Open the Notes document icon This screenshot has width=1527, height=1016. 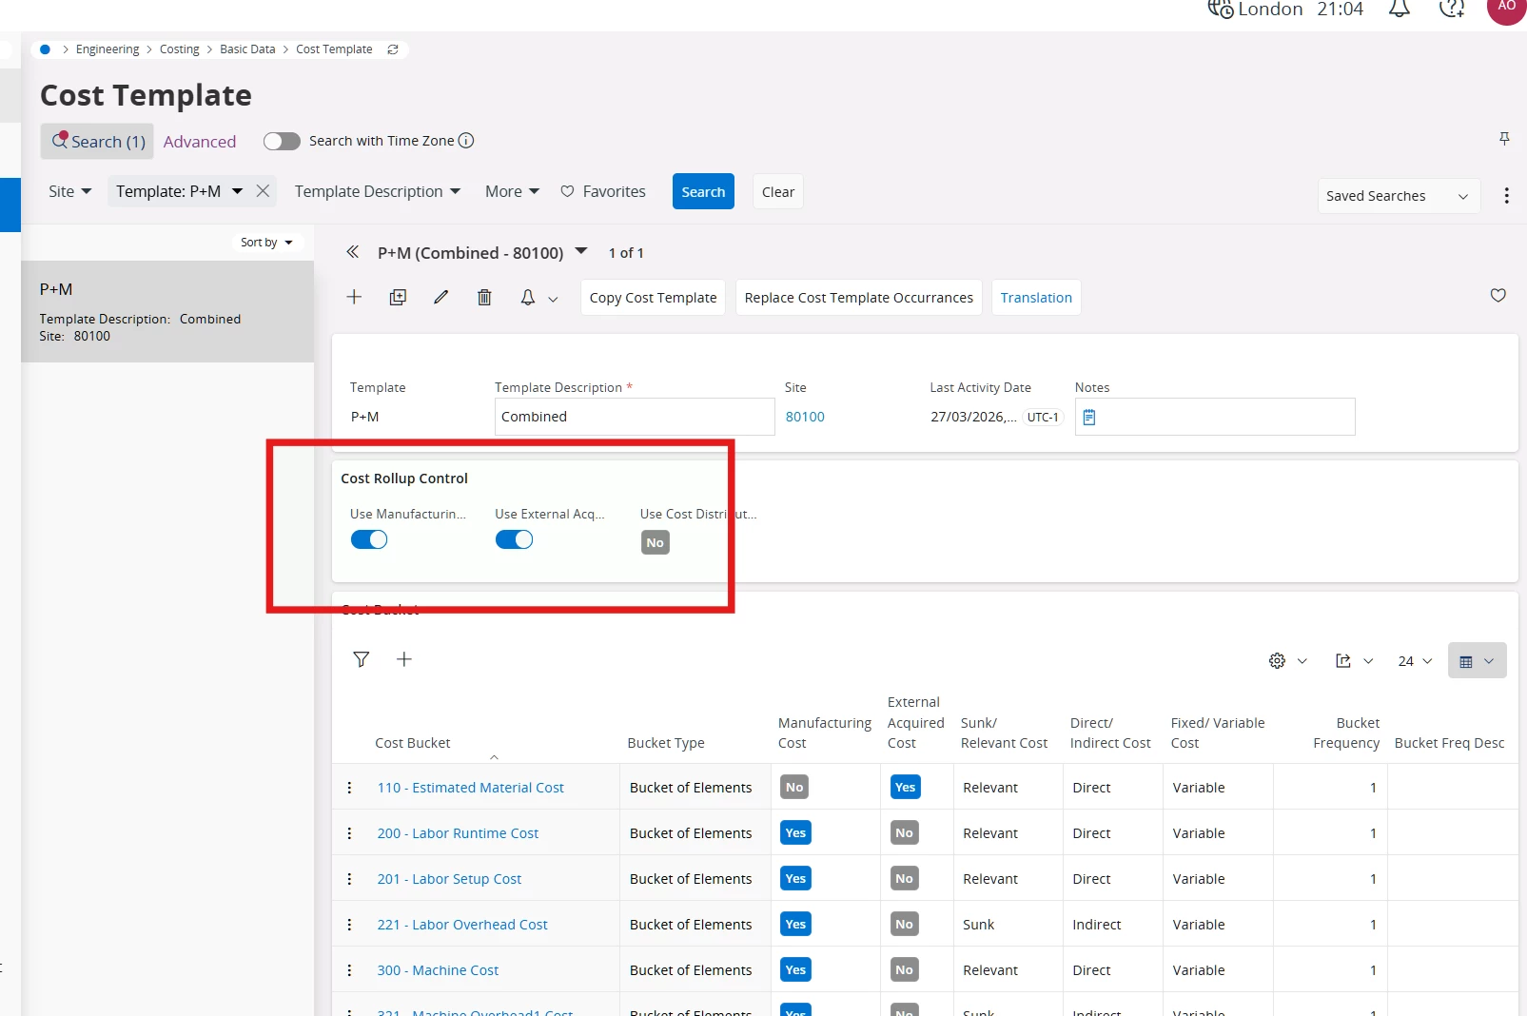tap(1089, 417)
